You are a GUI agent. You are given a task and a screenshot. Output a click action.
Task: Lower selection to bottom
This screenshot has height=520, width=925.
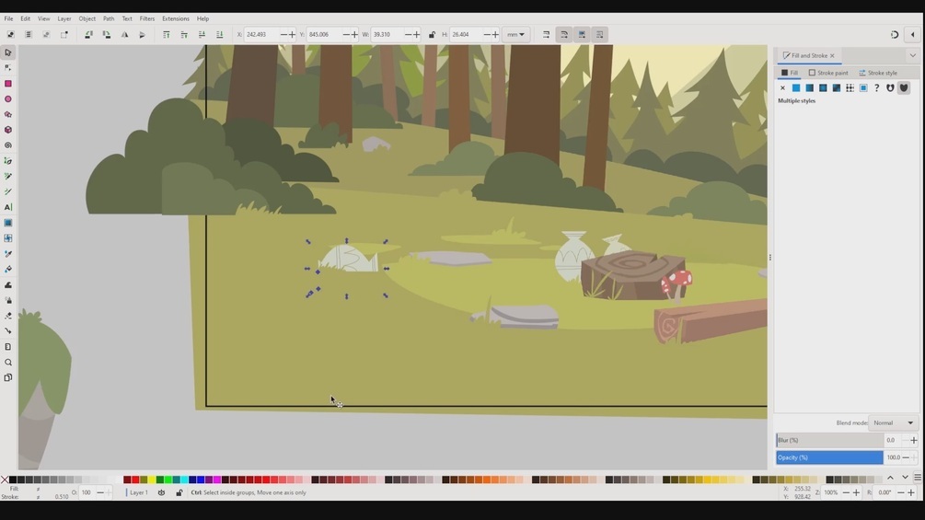[x=219, y=35]
